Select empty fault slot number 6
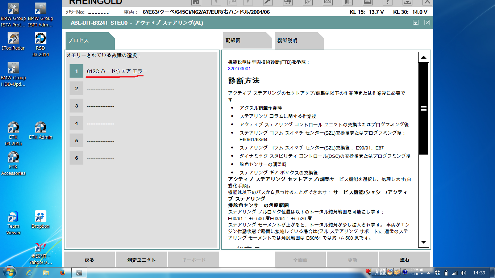The height and width of the screenshot is (278, 495). tap(76, 158)
